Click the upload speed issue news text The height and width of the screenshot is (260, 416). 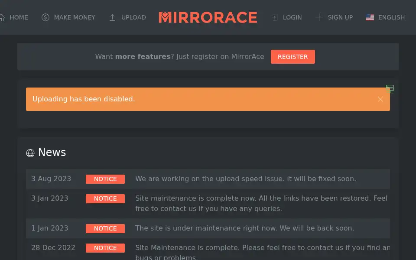pos(246,179)
